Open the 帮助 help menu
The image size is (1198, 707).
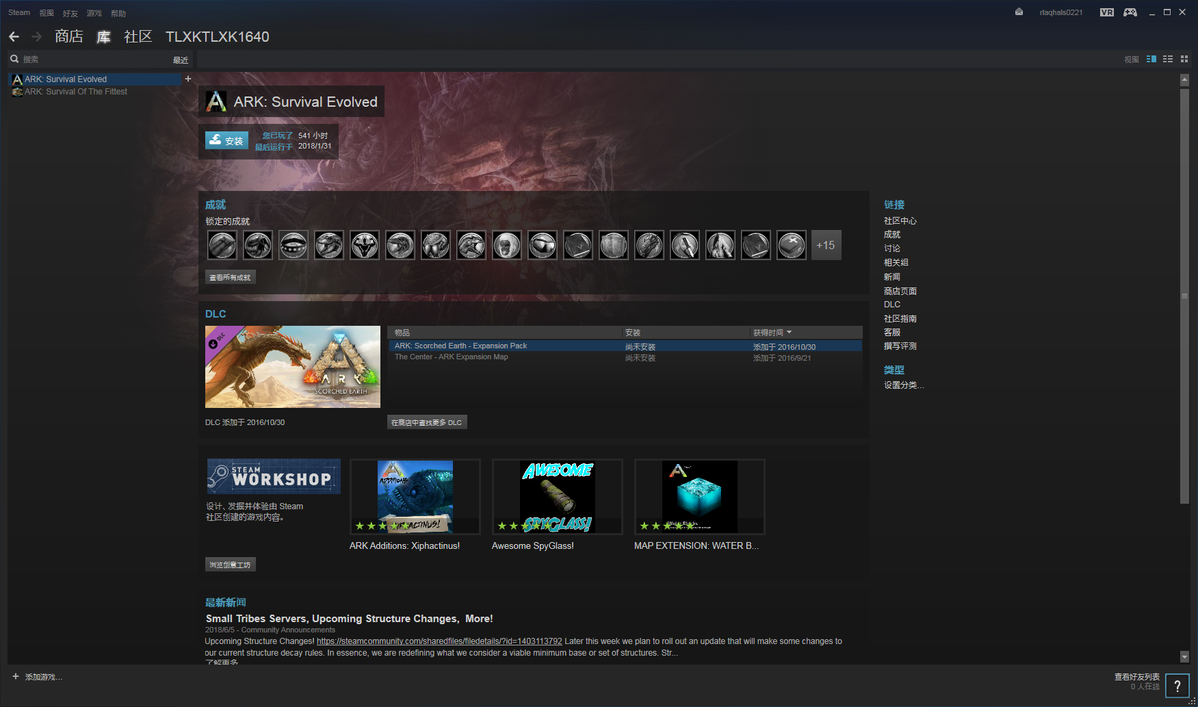coord(118,13)
